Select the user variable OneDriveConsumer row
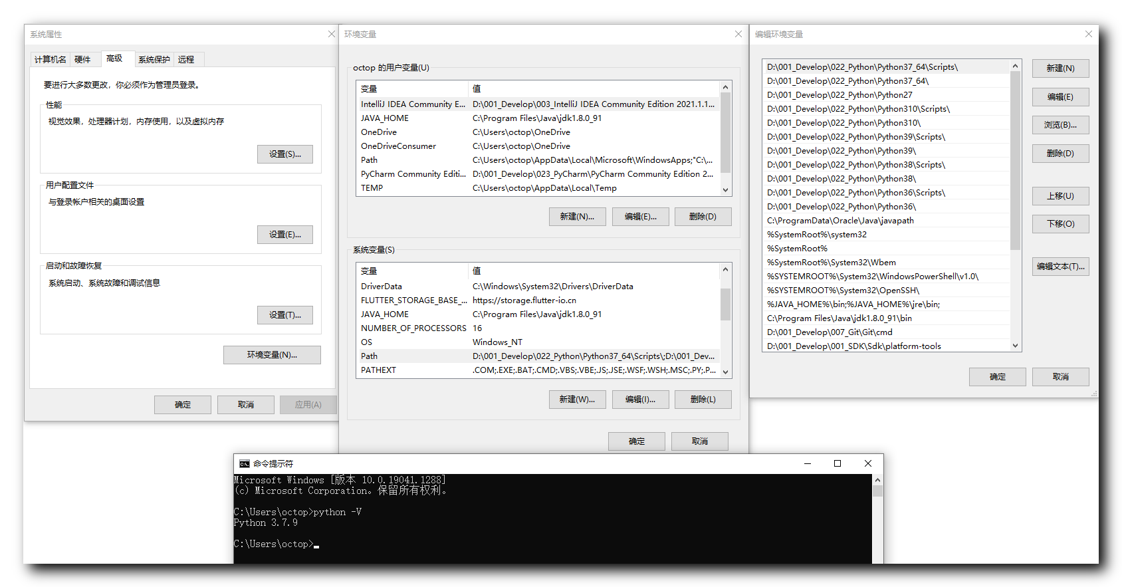The height and width of the screenshot is (587, 1122). 538,146
